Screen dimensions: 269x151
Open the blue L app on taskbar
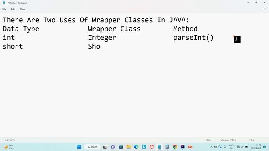pos(144,147)
